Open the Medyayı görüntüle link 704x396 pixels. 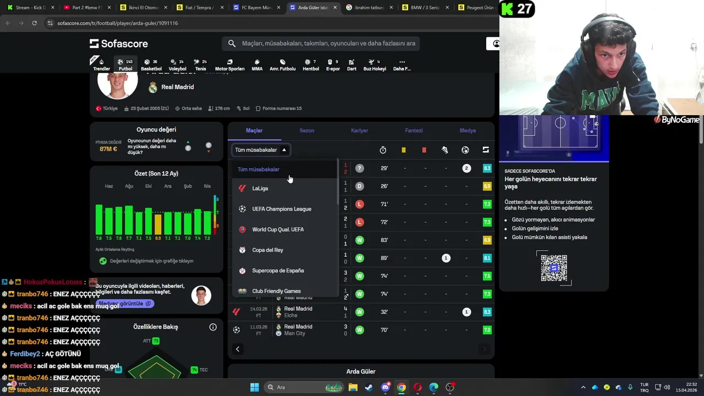[125, 304]
